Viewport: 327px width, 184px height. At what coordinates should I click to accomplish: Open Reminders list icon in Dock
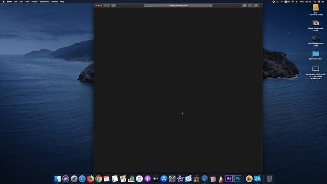[114, 179]
